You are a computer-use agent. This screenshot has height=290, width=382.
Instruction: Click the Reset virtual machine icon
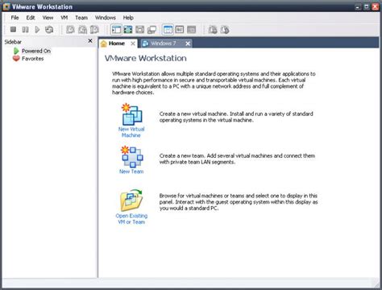click(49, 29)
